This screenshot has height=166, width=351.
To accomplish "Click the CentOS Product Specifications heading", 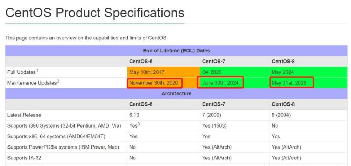I will (x=95, y=13).
